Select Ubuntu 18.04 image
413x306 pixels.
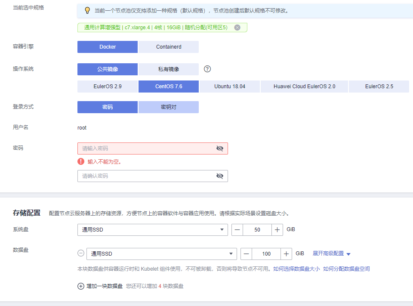point(230,87)
